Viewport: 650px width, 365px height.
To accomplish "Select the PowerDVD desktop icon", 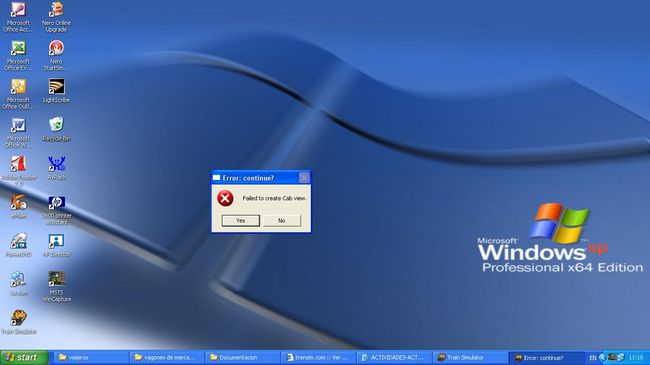I will [x=19, y=241].
